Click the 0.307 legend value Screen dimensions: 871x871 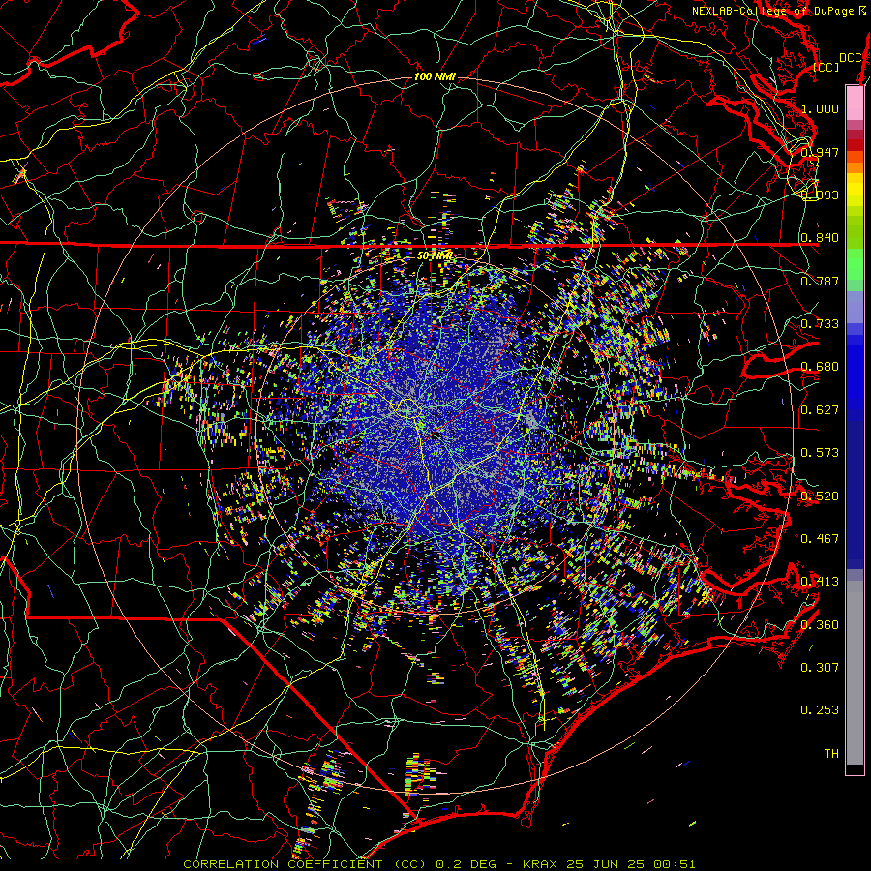820,668
